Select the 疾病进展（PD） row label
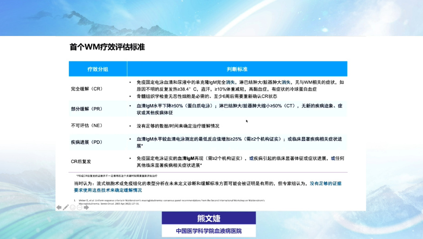The height and width of the screenshot is (239, 423). point(87,142)
